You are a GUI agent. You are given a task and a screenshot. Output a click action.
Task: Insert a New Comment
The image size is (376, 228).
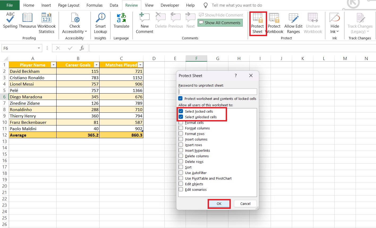[x=144, y=23]
